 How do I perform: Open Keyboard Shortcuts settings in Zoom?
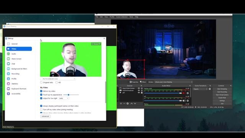19,89
